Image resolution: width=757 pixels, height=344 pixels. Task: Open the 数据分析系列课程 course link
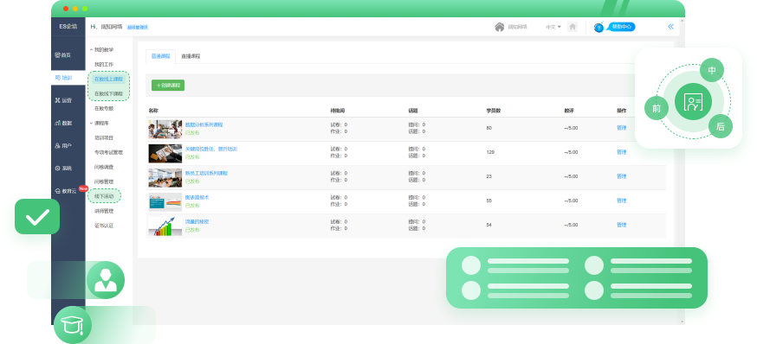click(x=204, y=124)
